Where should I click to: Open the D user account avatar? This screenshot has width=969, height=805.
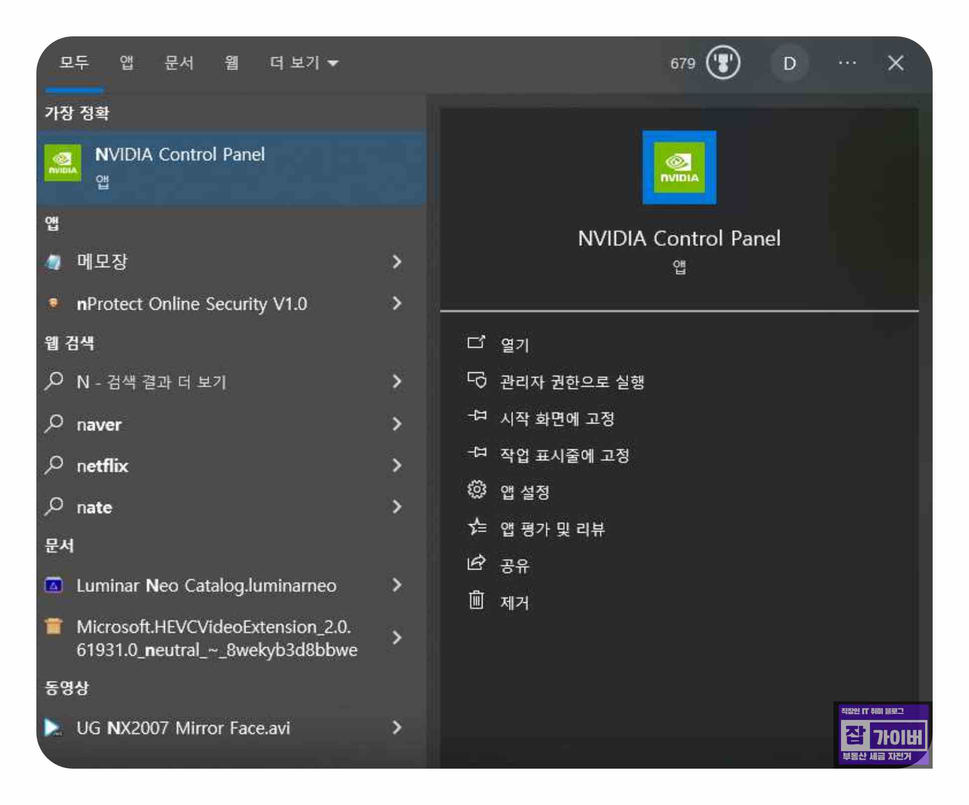point(789,63)
